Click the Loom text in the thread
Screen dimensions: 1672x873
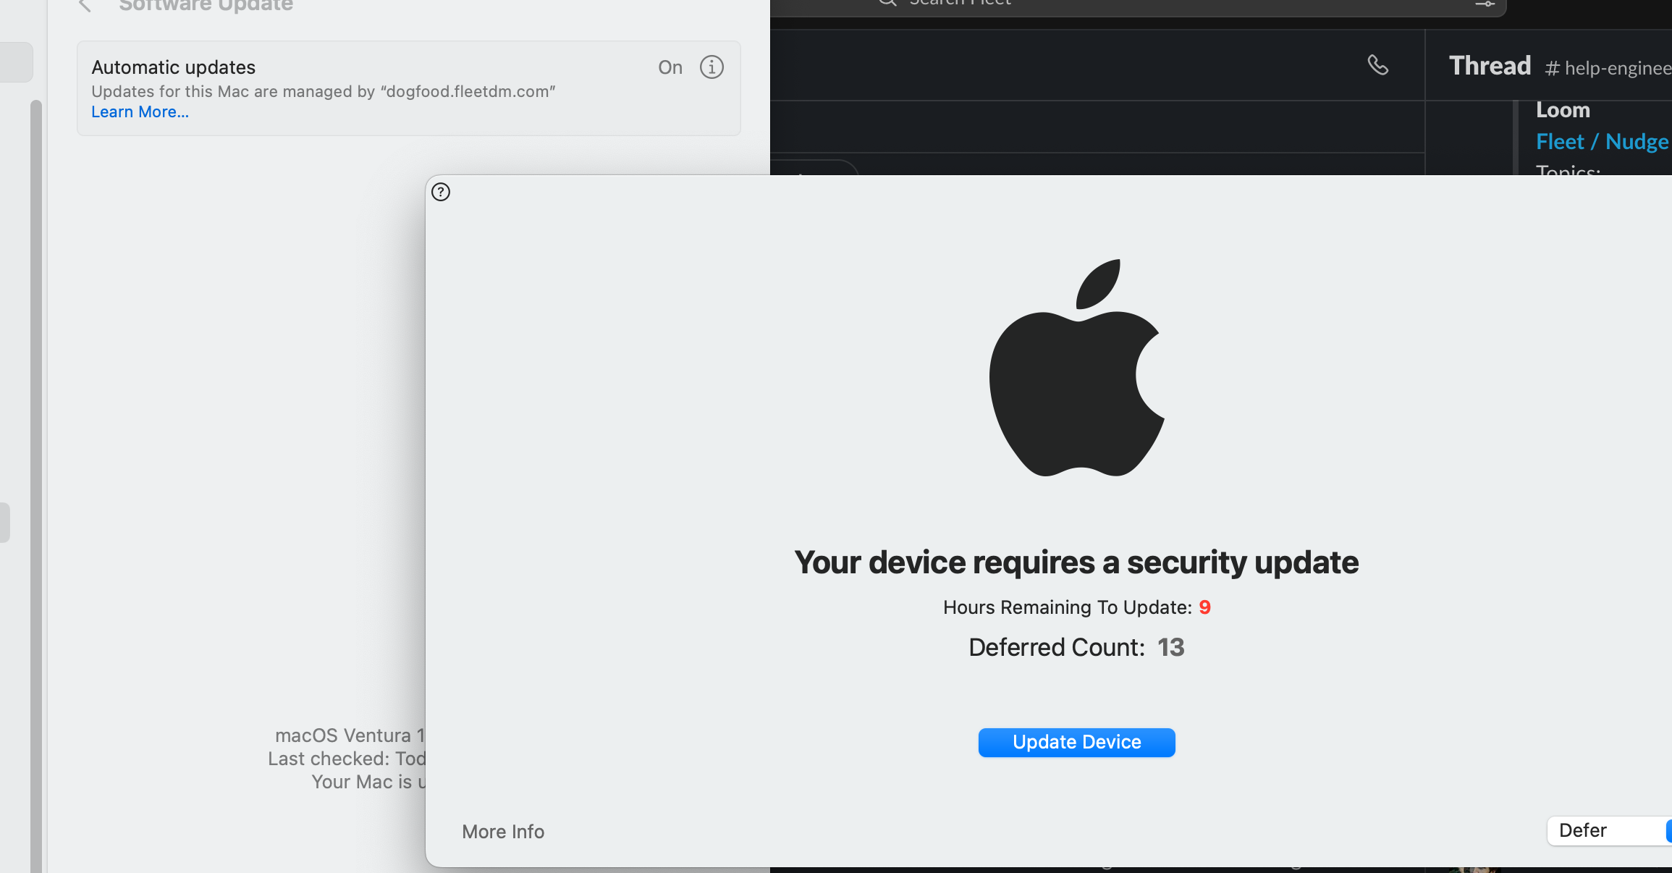[x=1562, y=110]
